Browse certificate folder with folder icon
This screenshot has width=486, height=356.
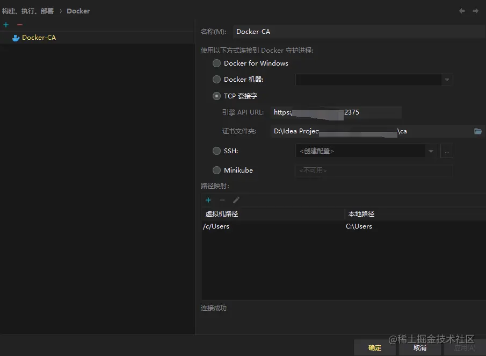(x=478, y=131)
